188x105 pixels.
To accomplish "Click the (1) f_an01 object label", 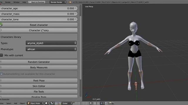I will click(97, 99).
